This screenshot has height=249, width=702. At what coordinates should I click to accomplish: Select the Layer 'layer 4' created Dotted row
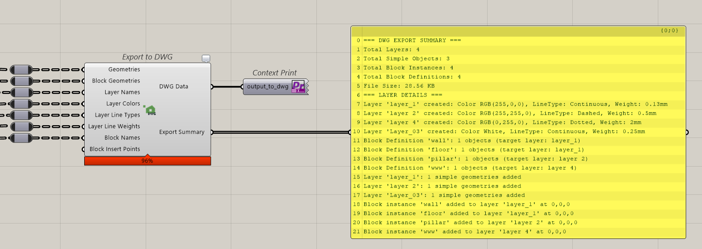tap(519, 122)
